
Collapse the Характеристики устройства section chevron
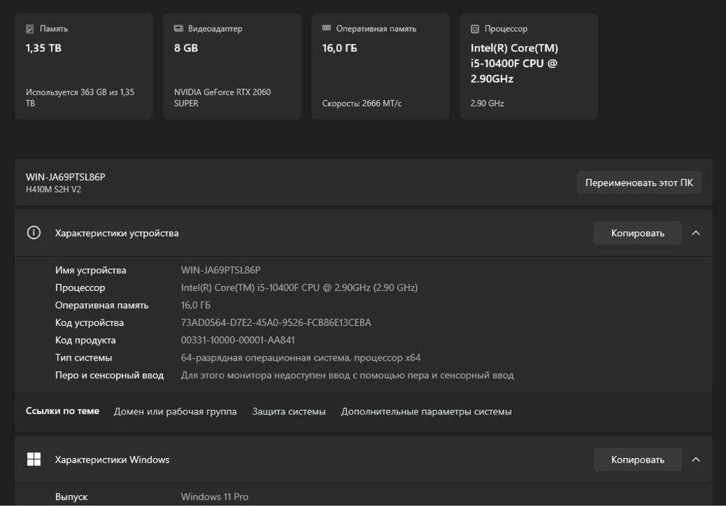[696, 233]
